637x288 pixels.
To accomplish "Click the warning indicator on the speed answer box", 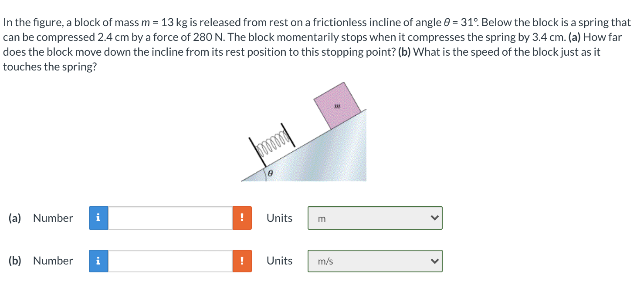I will point(242,261).
